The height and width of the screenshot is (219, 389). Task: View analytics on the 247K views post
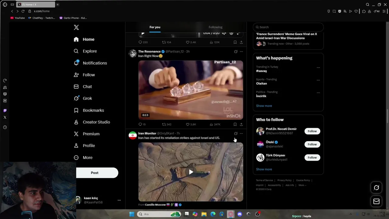click(x=215, y=124)
